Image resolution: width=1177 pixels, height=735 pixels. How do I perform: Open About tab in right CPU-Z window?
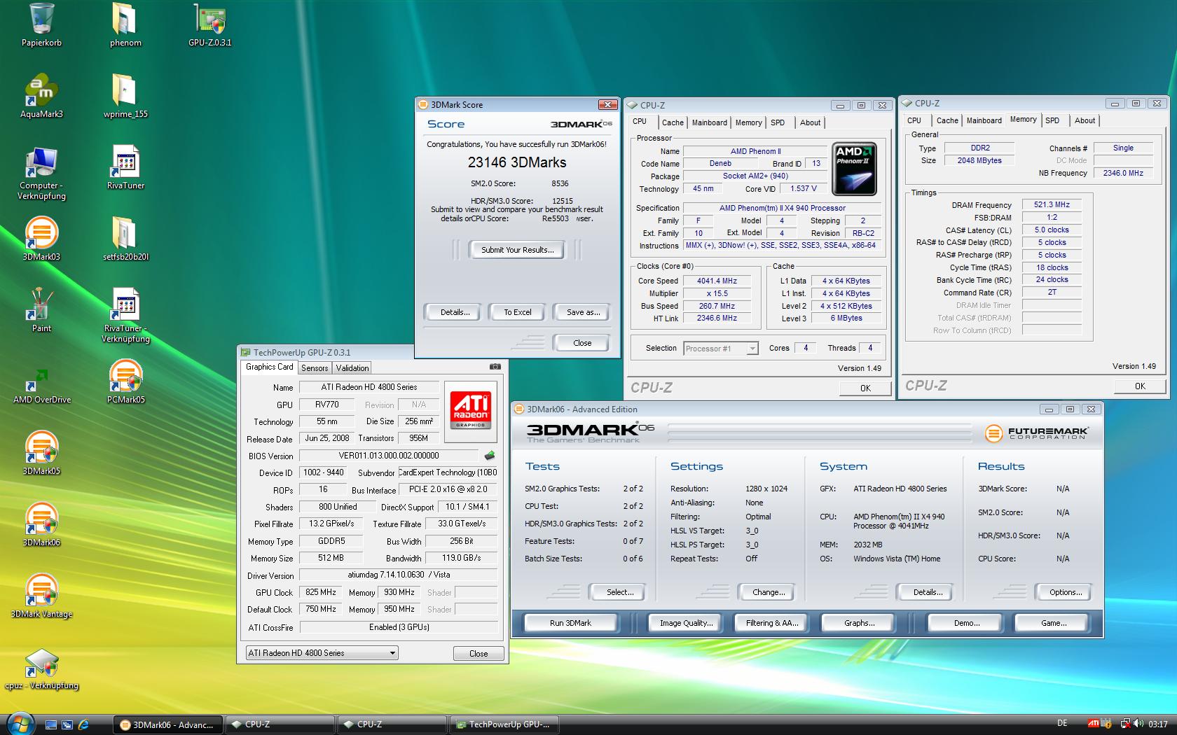[x=1085, y=120]
